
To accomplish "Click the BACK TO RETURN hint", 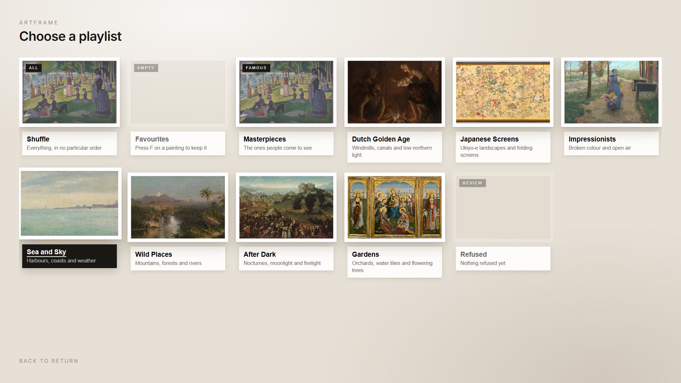I will coord(49,361).
